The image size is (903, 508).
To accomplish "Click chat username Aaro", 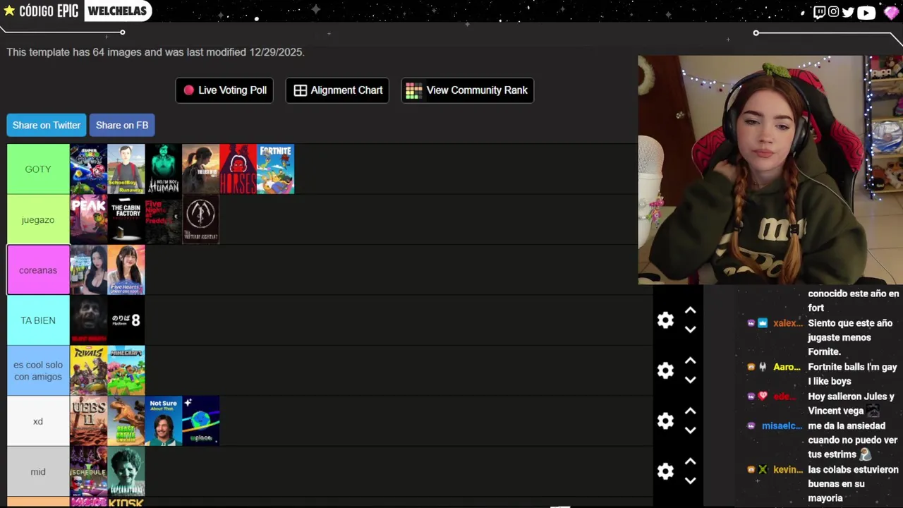I will point(787,367).
